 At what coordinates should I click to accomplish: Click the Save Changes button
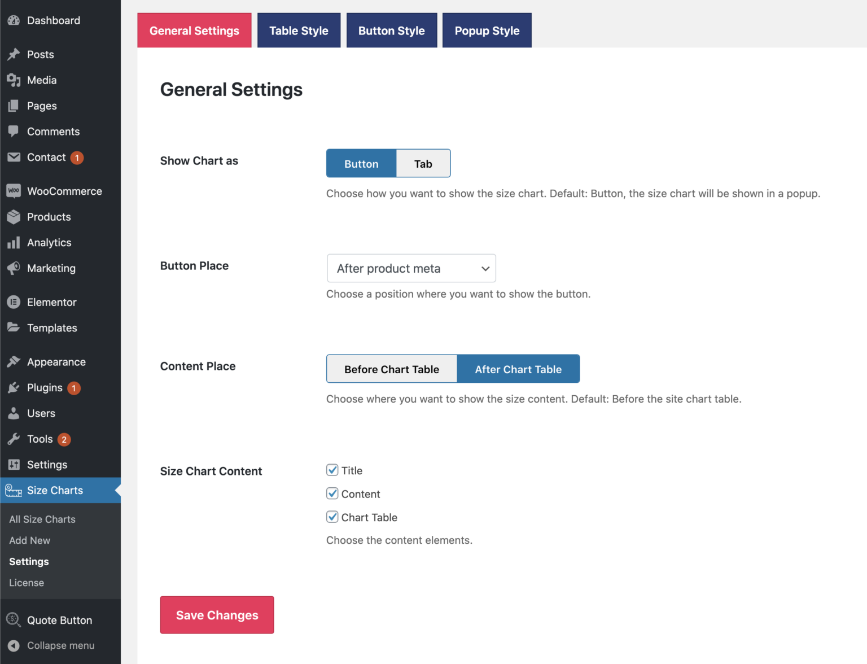pyautogui.click(x=217, y=615)
